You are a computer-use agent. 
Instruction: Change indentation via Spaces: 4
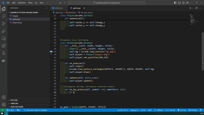pyautogui.click(x=134, y=110)
